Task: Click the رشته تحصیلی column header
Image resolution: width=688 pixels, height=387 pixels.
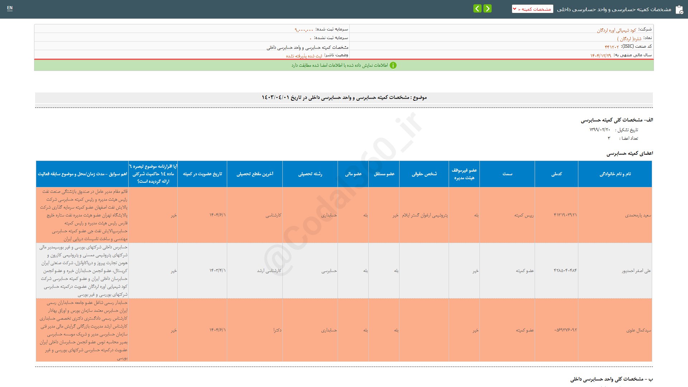Action: click(x=310, y=174)
